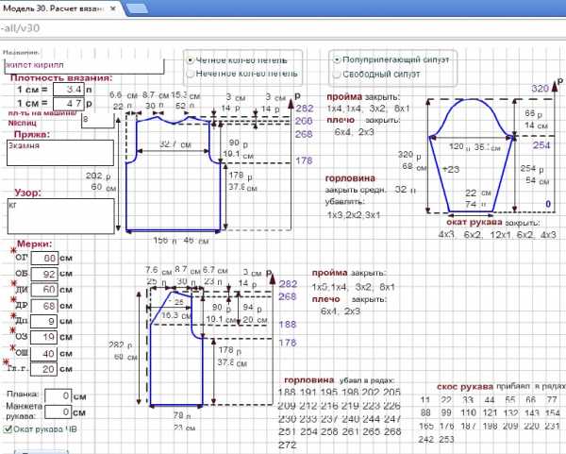Toggle the 'Окат рукава ЧВ' checkbox
This screenshot has height=454, width=566.
(8, 429)
